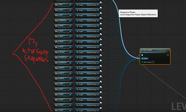Screen dimensions: 186x112
Task: Click the output pin of sq_2Grp9 node
Action: pos(70,84)
